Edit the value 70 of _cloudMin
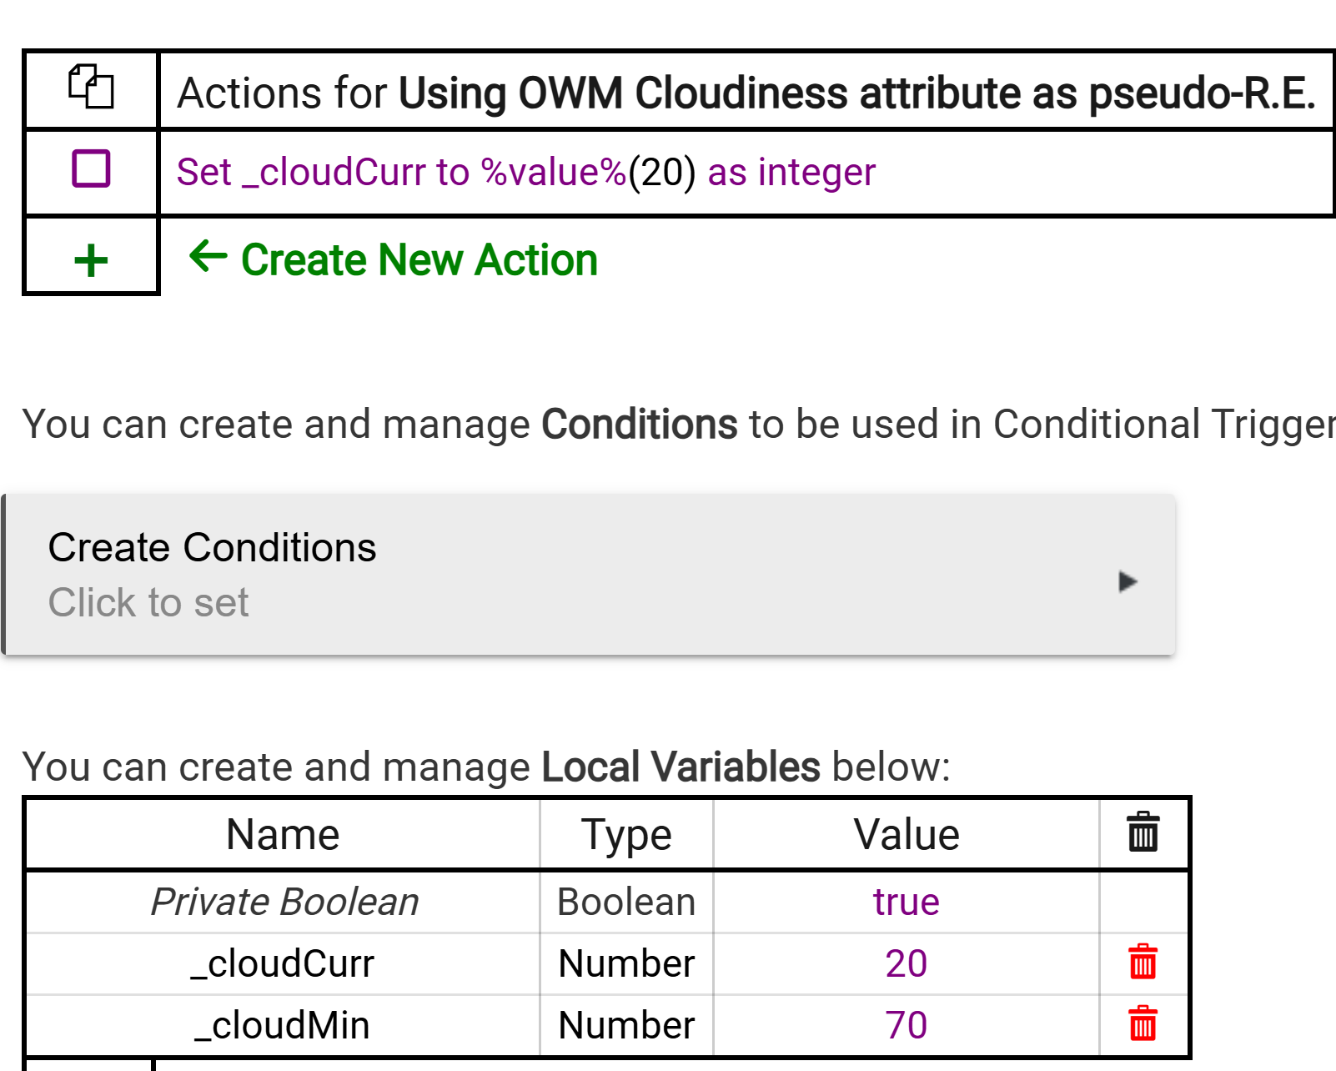This screenshot has height=1071, width=1336. [905, 1024]
